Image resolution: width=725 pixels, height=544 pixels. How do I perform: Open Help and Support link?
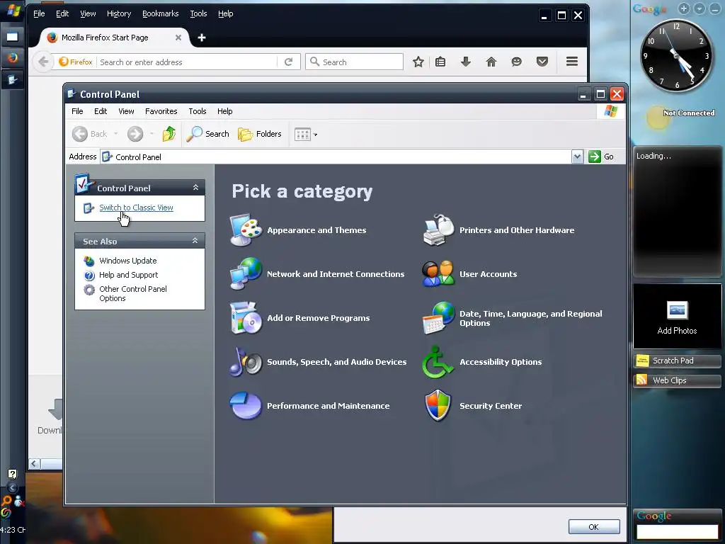(x=129, y=275)
